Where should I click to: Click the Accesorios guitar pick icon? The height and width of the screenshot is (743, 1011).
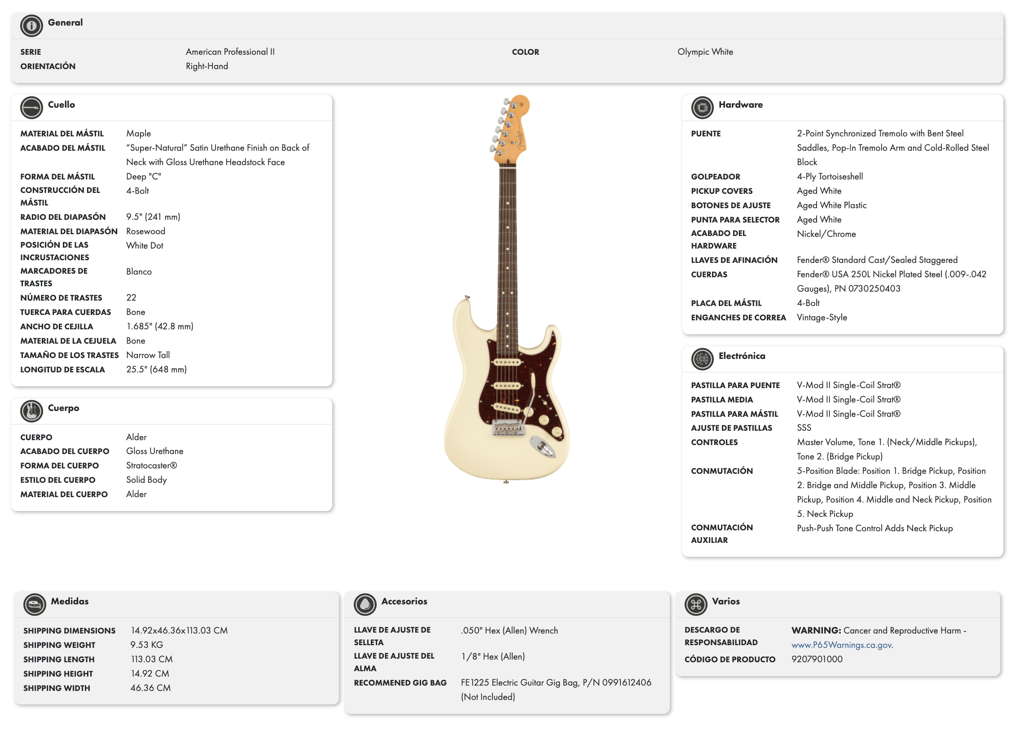[x=365, y=604]
